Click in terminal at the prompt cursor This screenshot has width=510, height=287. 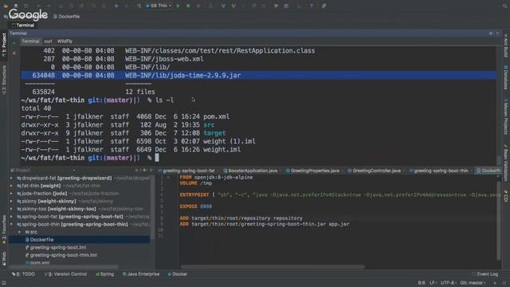[157, 158]
